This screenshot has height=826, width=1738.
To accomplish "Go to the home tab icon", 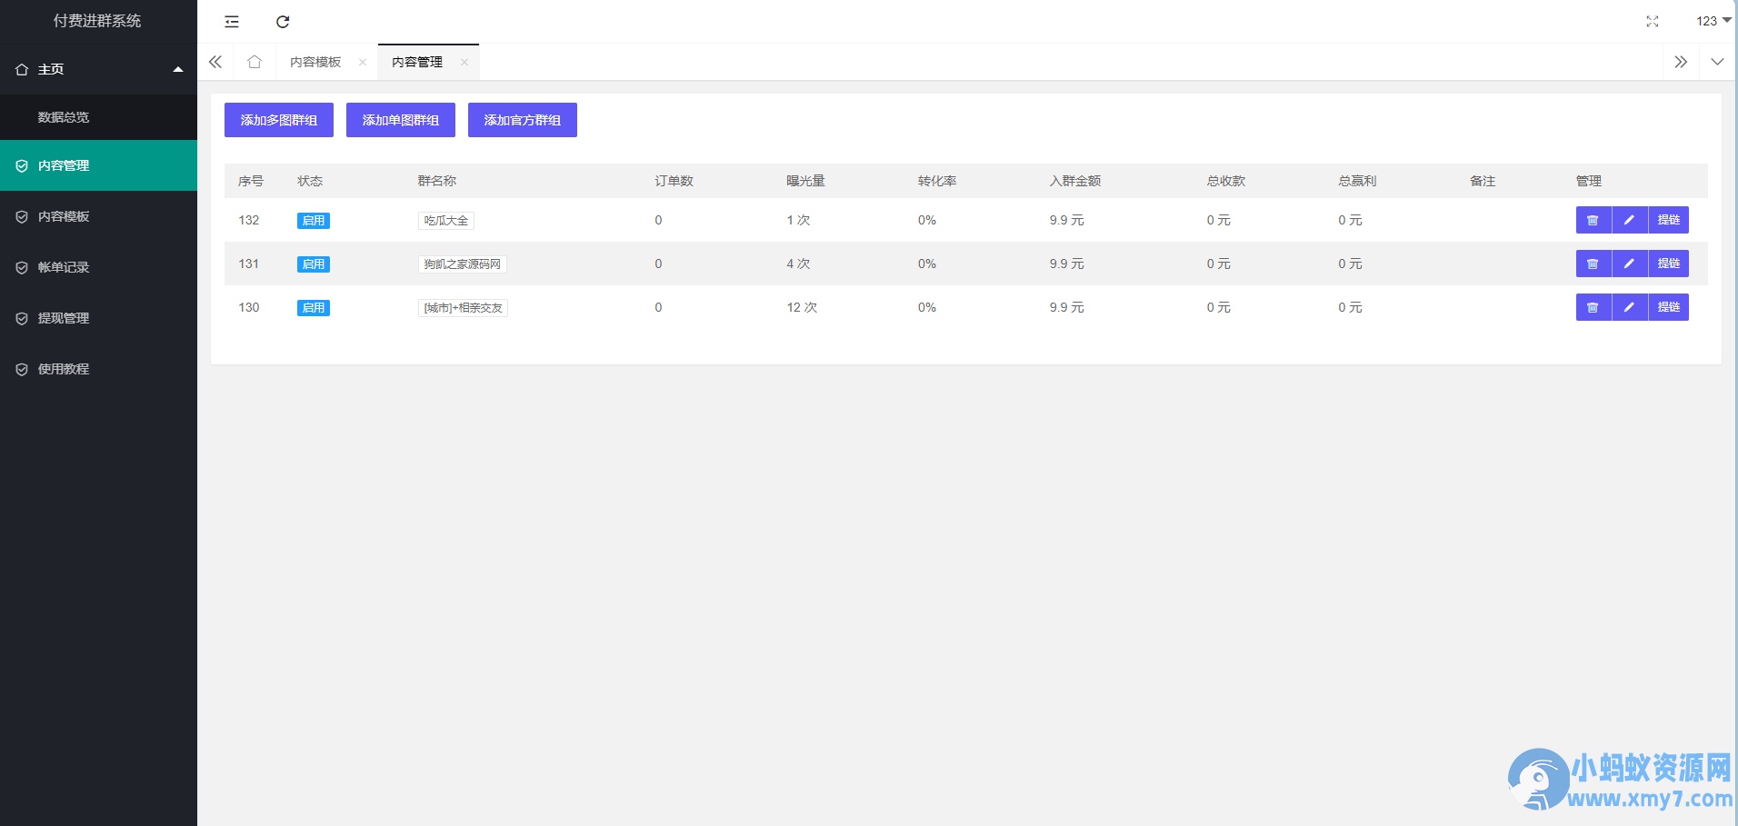I will [255, 62].
